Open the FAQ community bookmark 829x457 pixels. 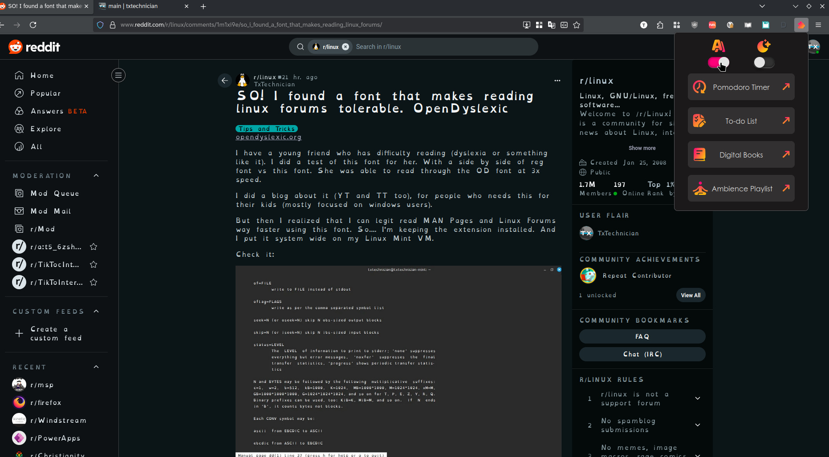coord(642,336)
